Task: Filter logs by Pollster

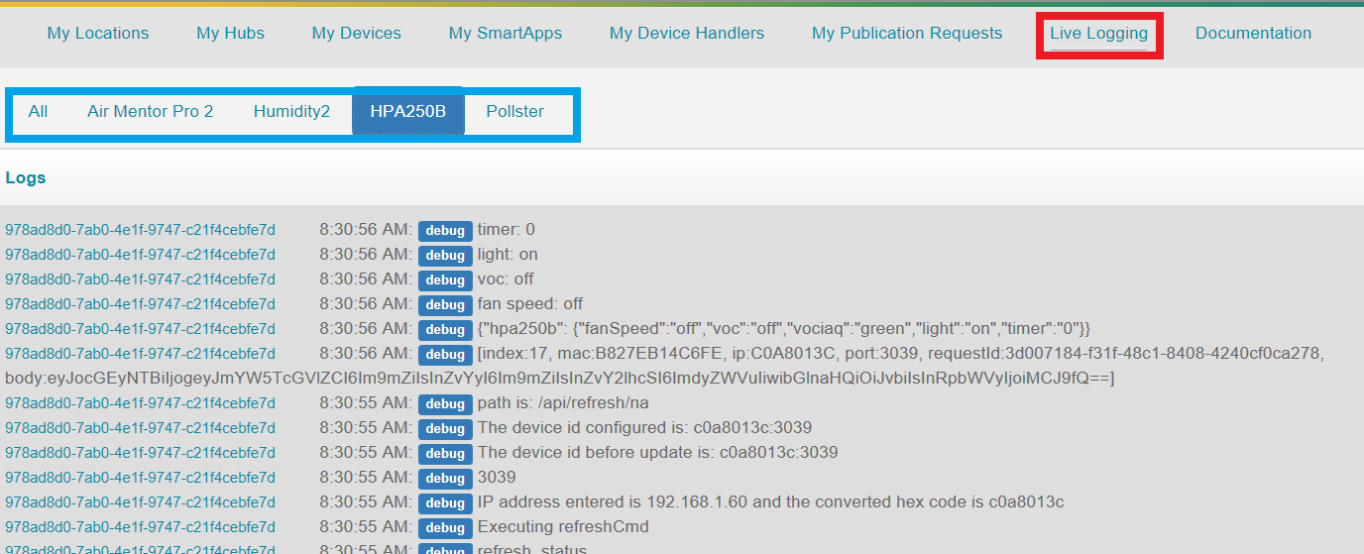Action: pos(514,111)
